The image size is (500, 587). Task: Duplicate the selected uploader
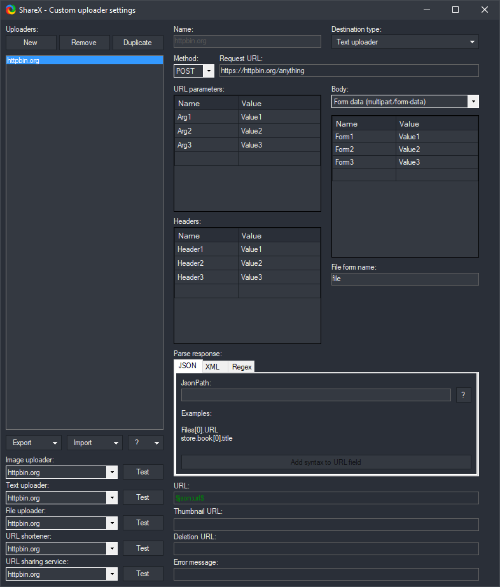tap(137, 43)
